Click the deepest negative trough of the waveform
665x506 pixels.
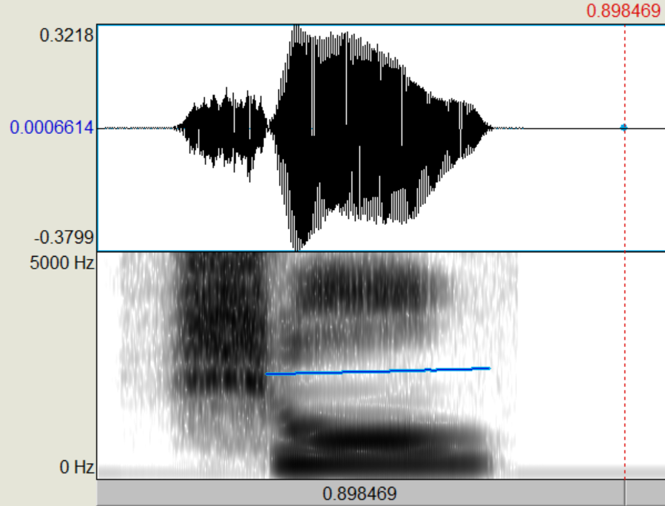(299, 246)
